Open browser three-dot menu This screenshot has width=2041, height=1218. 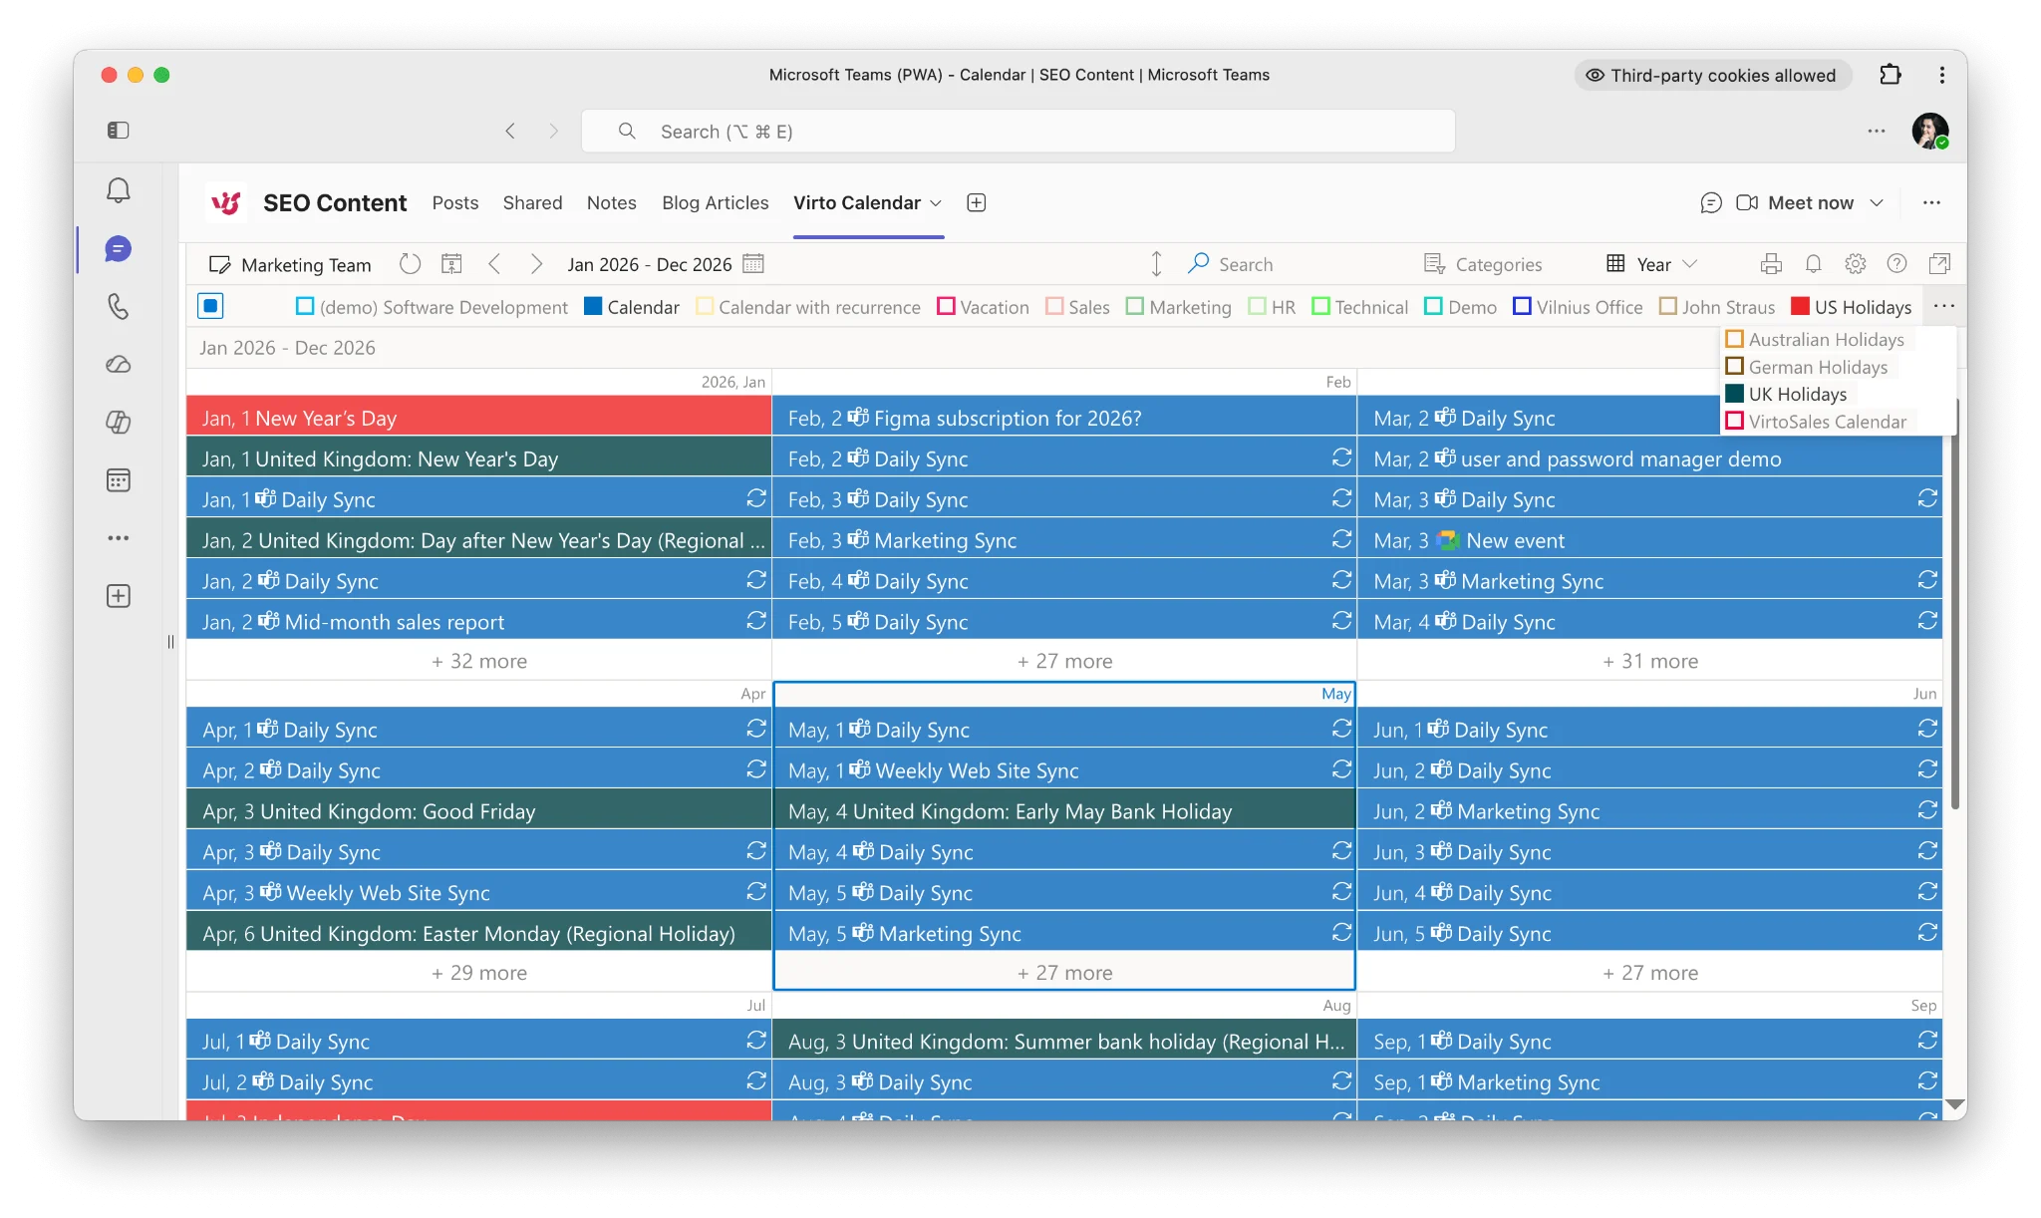(x=1942, y=75)
